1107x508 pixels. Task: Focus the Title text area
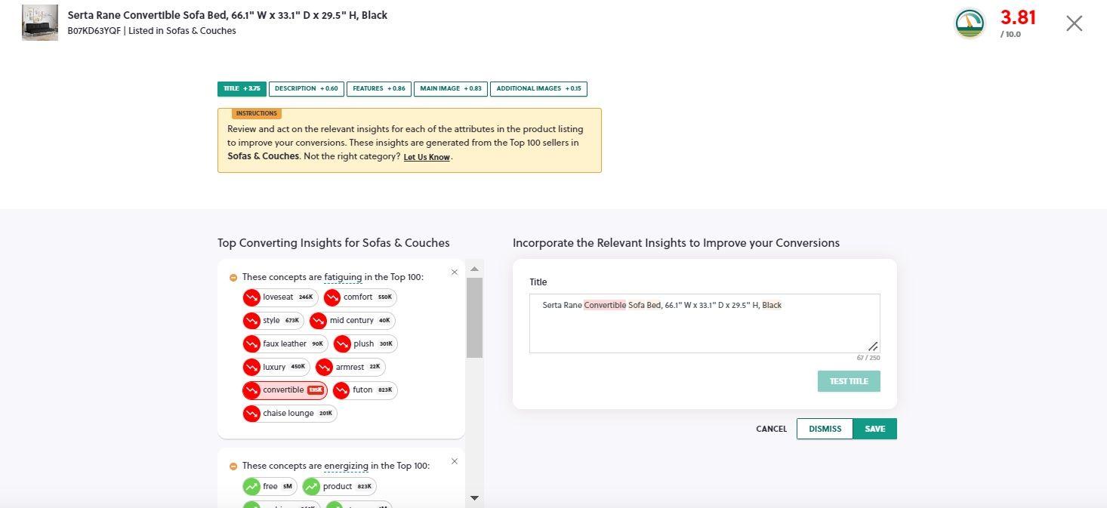[x=705, y=323]
